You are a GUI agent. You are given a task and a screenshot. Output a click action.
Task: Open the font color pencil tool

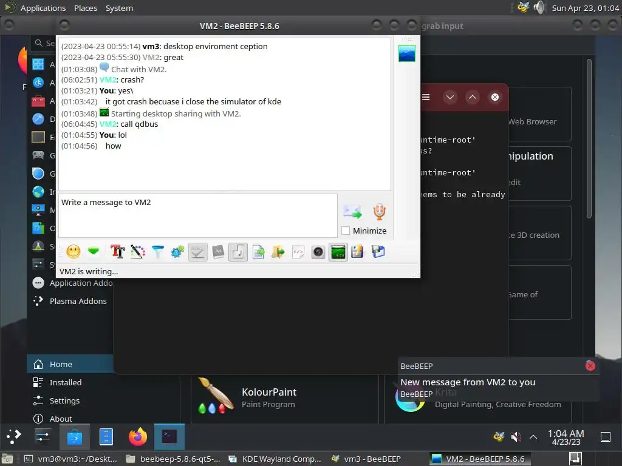(138, 252)
